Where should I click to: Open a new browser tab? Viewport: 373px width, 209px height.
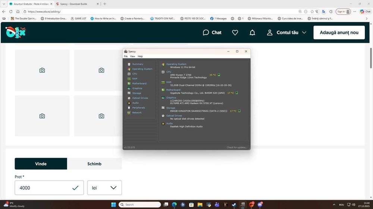click(x=105, y=4)
